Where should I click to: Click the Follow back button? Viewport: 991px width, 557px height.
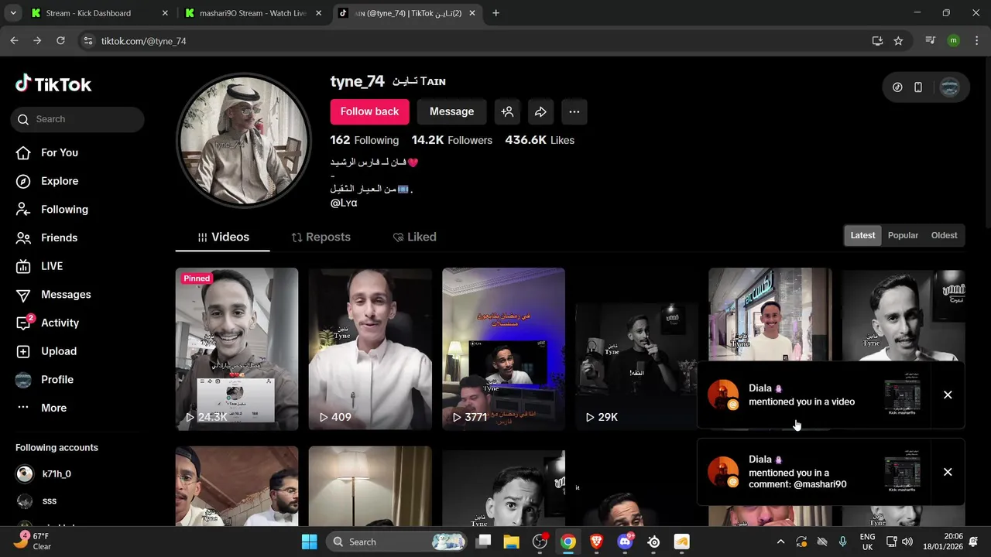(369, 111)
